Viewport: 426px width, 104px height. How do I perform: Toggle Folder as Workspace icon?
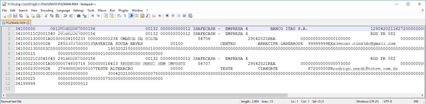click(154, 16)
